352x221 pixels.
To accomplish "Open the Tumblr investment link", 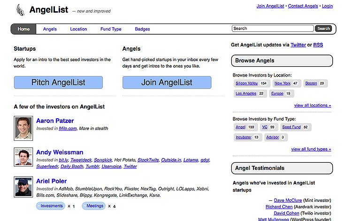I will click(92, 167).
